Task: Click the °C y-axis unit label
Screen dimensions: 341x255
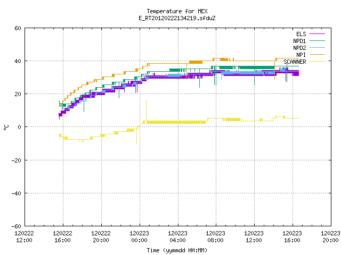Action: click(6, 127)
